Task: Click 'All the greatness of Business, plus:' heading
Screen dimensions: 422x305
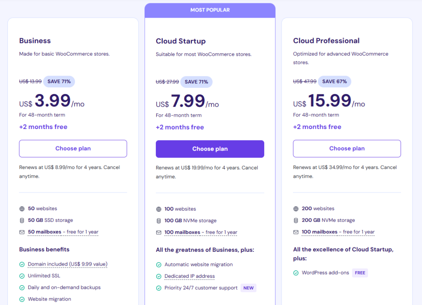Action: coord(205,250)
